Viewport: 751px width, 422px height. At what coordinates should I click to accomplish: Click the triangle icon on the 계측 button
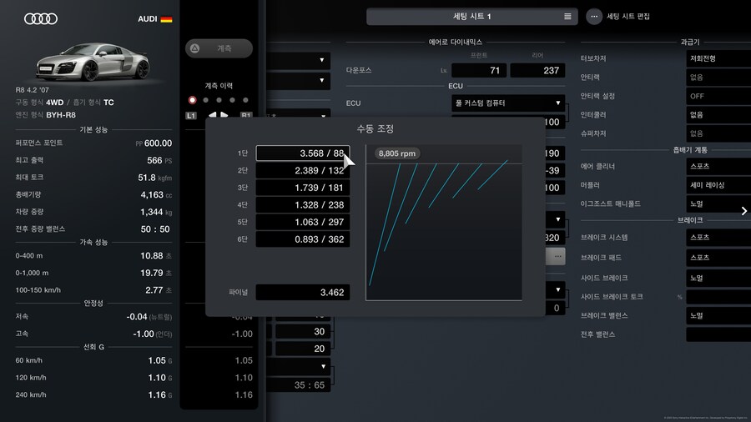coord(195,49)
